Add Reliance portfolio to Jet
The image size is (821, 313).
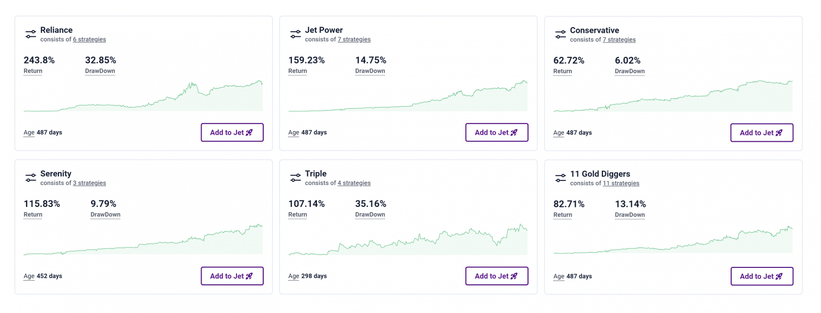tap(232, 132)
